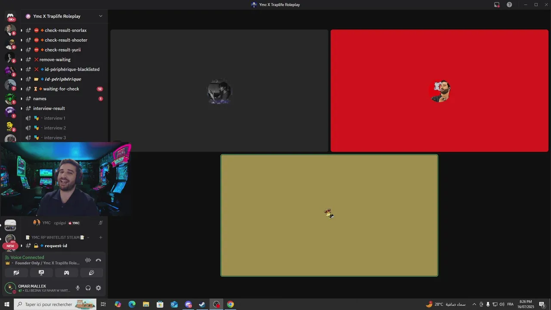Click the floating webcam preview
This screenshot has width=551, height=310.
[65, 179]
